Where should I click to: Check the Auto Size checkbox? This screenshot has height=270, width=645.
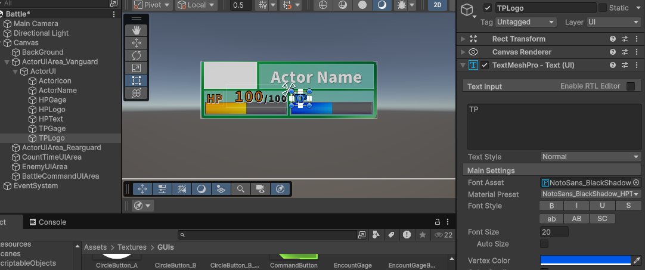[x=544, y=244]
